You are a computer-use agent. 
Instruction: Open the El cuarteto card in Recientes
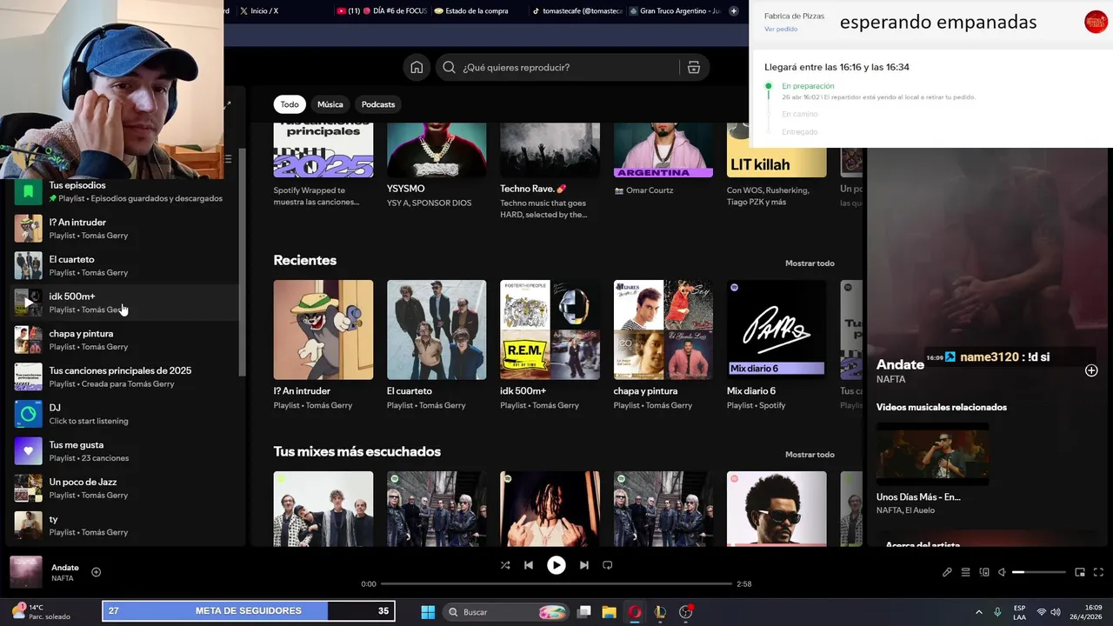437,346
